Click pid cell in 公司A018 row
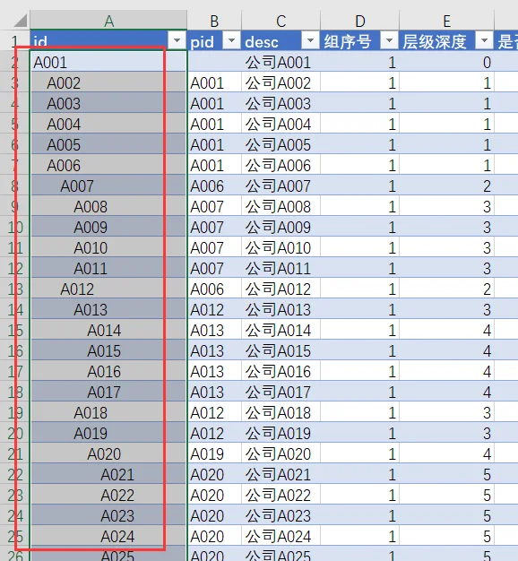The image size is (518, 561). point(214,413)
